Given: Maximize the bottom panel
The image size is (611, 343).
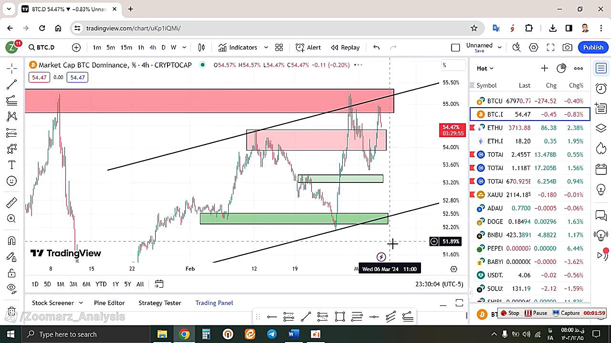Looking at the screenshot, I should (x=459, y=303).
